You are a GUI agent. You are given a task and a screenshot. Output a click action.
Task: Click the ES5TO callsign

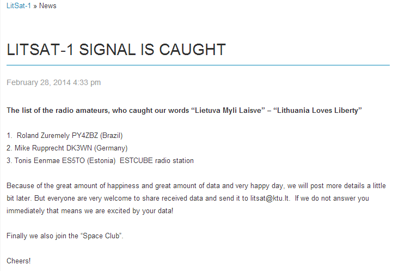pos(72,160)
